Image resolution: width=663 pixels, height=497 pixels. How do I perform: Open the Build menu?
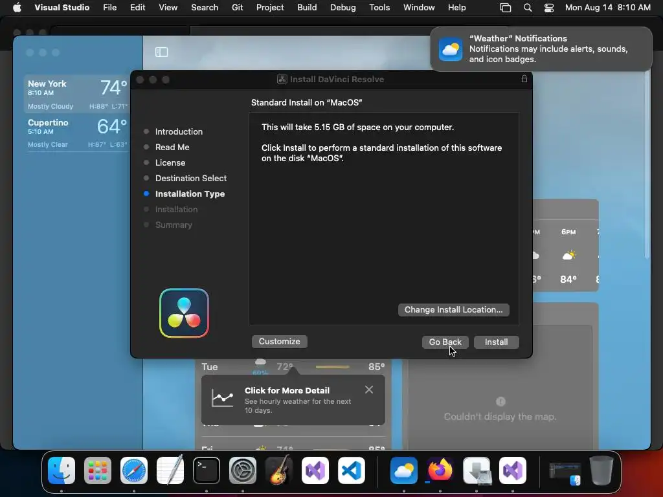click(307, 8)
